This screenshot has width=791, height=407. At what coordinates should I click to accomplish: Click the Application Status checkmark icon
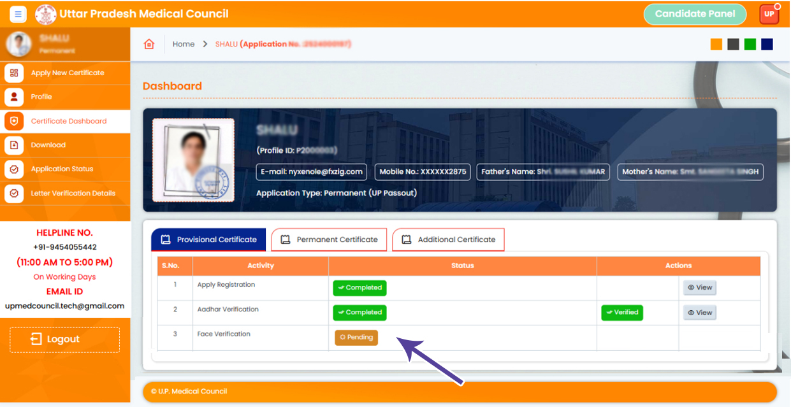(14, 169)
